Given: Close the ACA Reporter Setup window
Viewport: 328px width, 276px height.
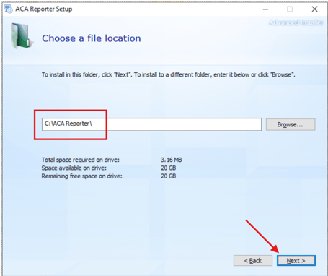Looking at the screenshot, I should (x=314, y=9).
